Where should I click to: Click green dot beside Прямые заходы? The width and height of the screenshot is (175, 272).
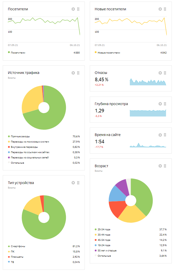point(9,136)
